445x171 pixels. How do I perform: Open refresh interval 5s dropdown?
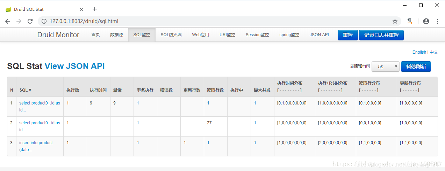click(x=385, y=67)
